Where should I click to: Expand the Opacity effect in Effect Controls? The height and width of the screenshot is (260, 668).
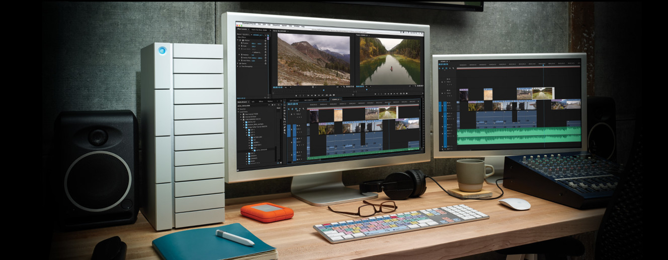pos(237,64)
